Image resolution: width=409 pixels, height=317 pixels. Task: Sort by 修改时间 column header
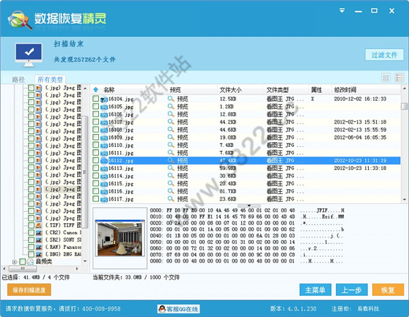pyautogui.click(x=346, y=89)
